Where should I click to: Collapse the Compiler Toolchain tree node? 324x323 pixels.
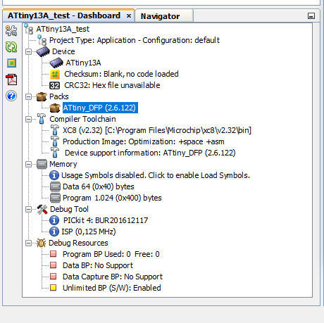(28, 119)
